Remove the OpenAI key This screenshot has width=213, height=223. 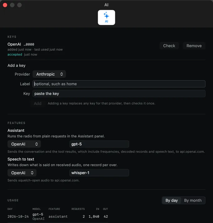coord(194,46)
